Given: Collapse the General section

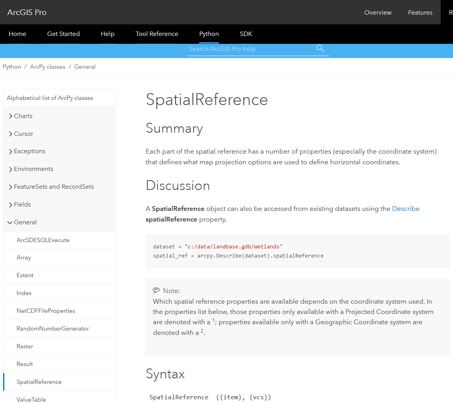Looking at the screenshot, I should click(59, 222).
